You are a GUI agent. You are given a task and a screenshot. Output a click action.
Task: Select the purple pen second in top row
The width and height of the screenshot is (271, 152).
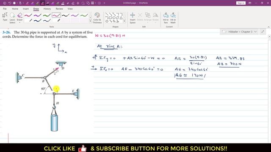click(x=38, y=15)
